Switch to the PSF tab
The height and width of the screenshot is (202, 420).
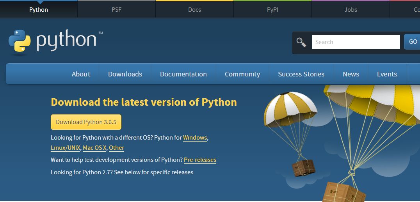click(117, 10)
